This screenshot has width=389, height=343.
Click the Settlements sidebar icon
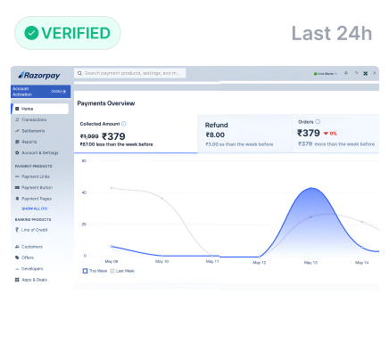(x=17, y=131)
